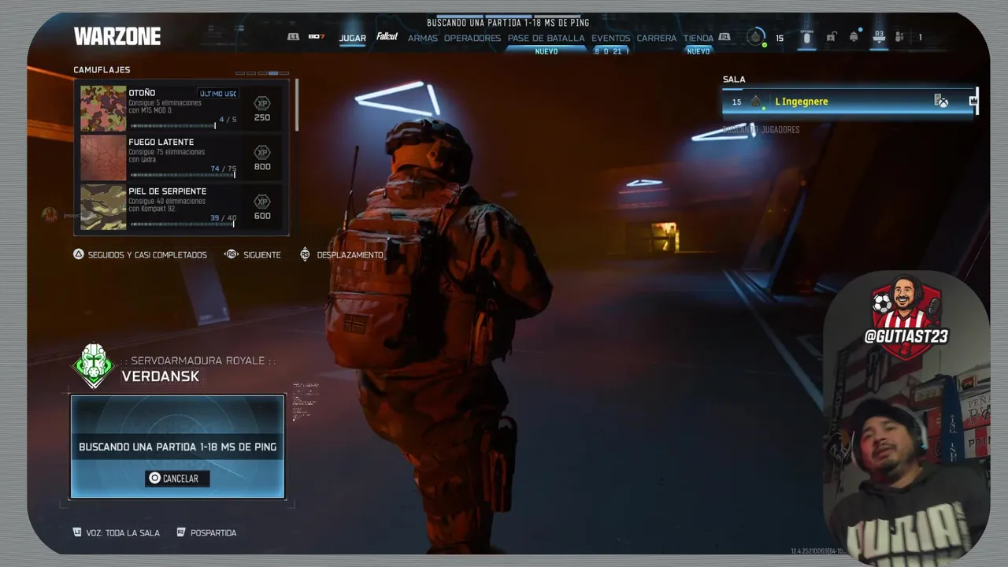Viewport: 1008px width, 567px height.
Task: Open the Tienda tab
Action: [x=699, y=38]
